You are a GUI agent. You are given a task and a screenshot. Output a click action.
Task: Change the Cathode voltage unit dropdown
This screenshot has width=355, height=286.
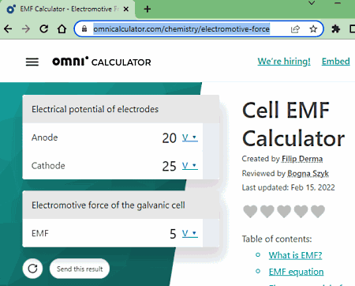(190, 166)
